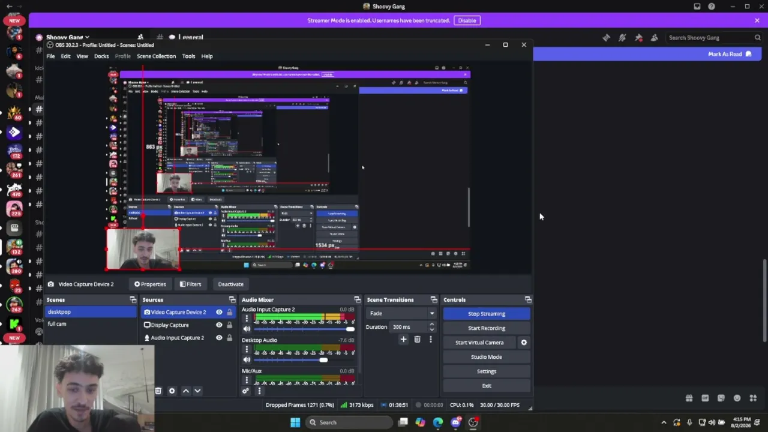Open the Discord gift icon in chat bar
Image resolution: width=768 pixels, height=432 pixels.
coord(689,398)
